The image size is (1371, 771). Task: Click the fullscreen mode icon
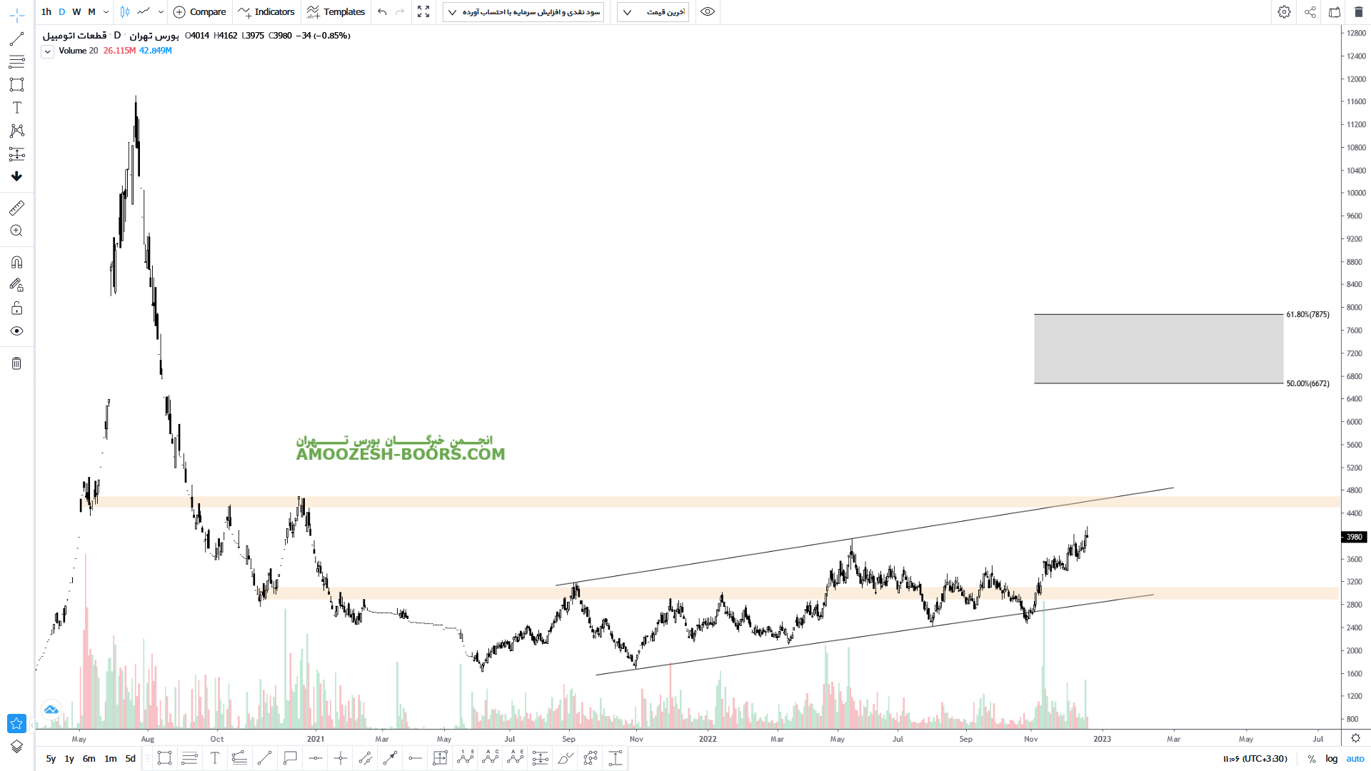(423, 12)
